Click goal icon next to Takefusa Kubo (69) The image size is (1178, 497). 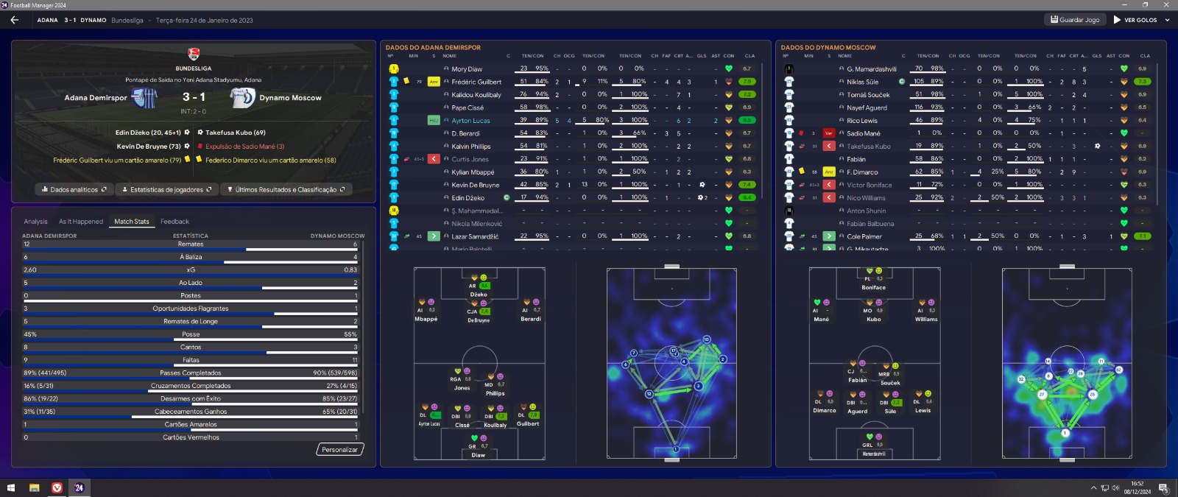click(x=200, y=133)
